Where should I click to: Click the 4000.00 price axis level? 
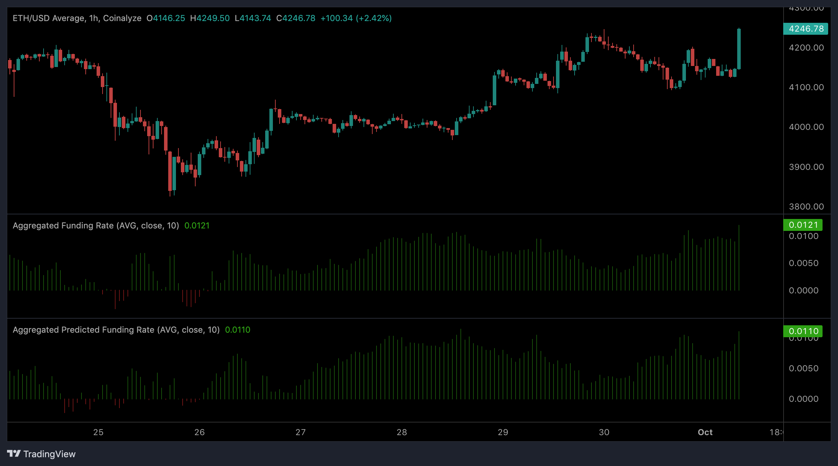806,127
